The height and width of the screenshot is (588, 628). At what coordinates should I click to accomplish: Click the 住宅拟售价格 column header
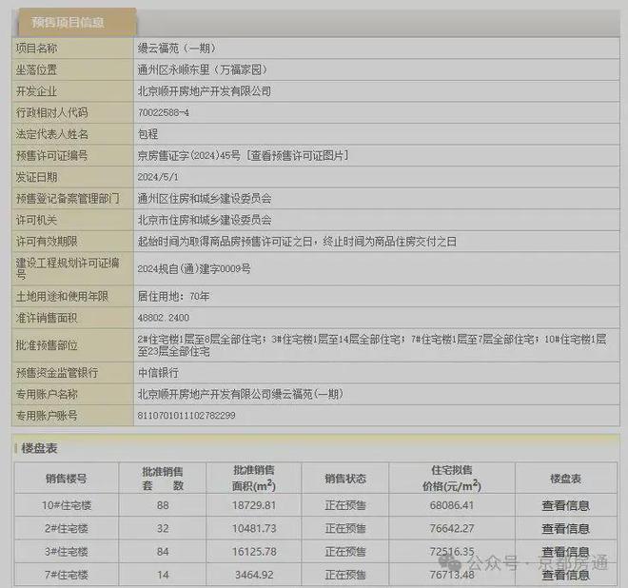point(452,479)
